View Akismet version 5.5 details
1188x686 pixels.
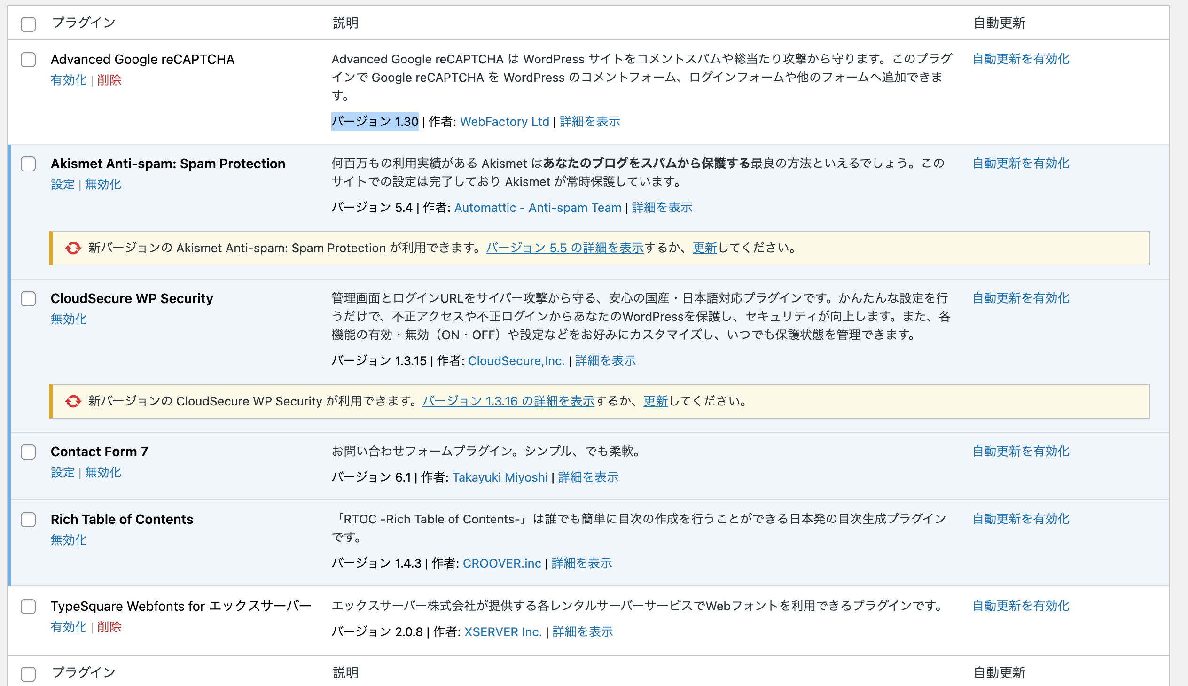564,248
